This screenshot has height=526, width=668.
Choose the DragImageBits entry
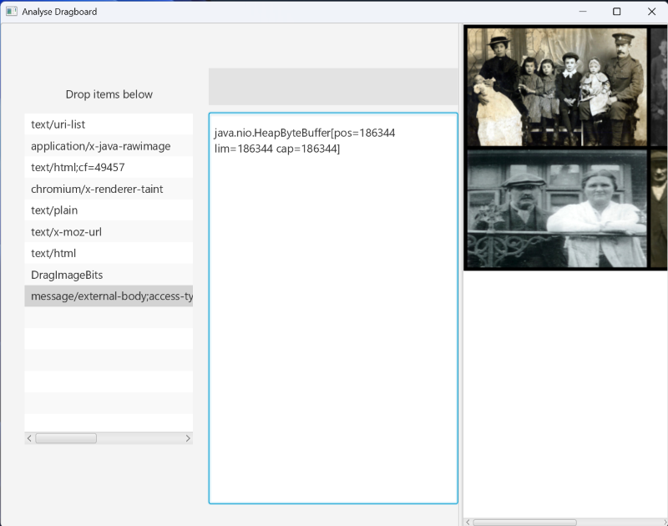[109, 275]
